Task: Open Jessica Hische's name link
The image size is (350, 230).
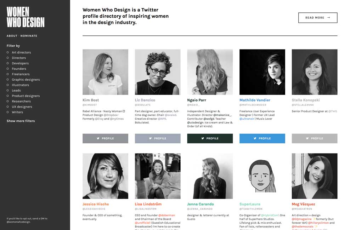Action: tap(96, 204)
